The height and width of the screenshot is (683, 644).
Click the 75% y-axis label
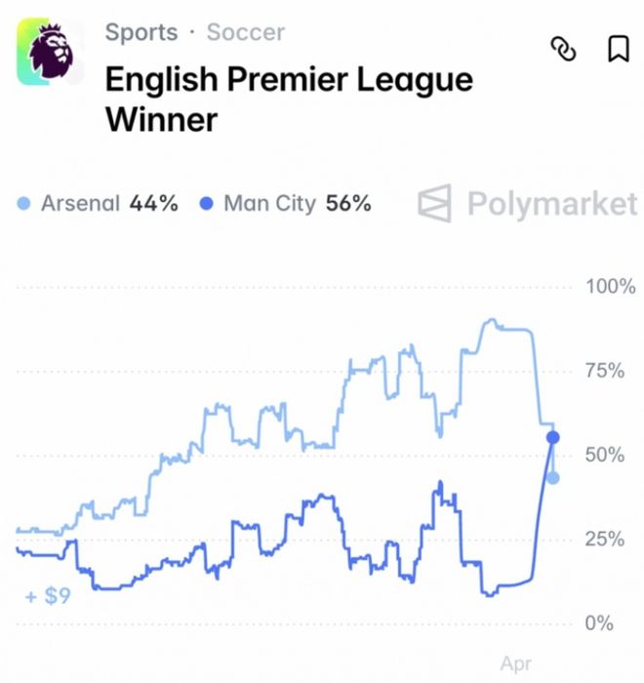pyautogui.click(x=610, y=371)
